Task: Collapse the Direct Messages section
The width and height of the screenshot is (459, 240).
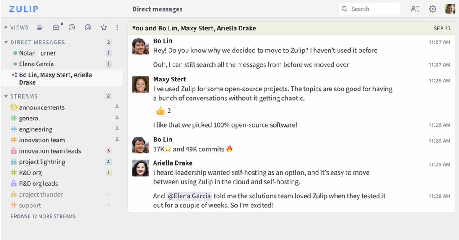Action: (6, 42)
